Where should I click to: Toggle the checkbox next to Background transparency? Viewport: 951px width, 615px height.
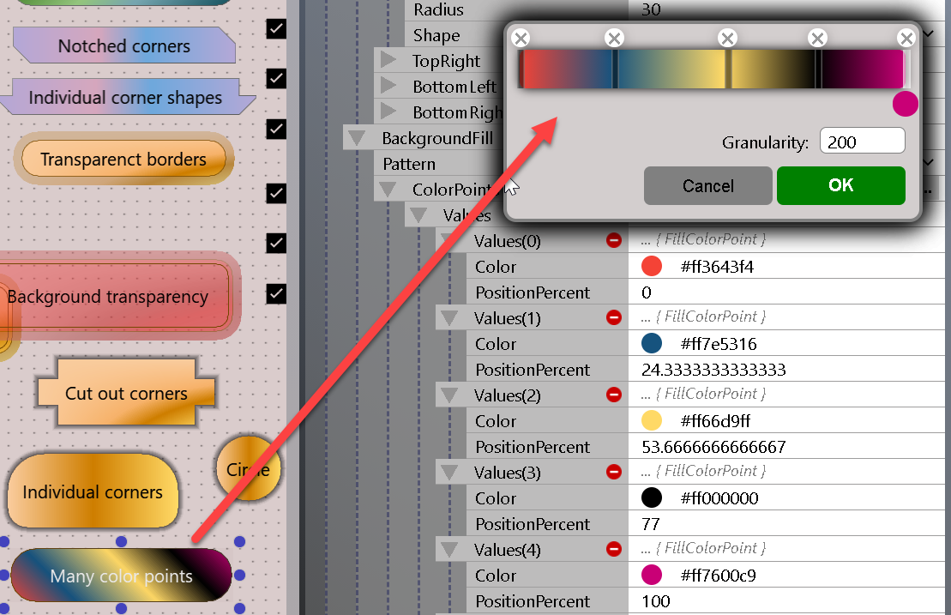click(276, 294)
